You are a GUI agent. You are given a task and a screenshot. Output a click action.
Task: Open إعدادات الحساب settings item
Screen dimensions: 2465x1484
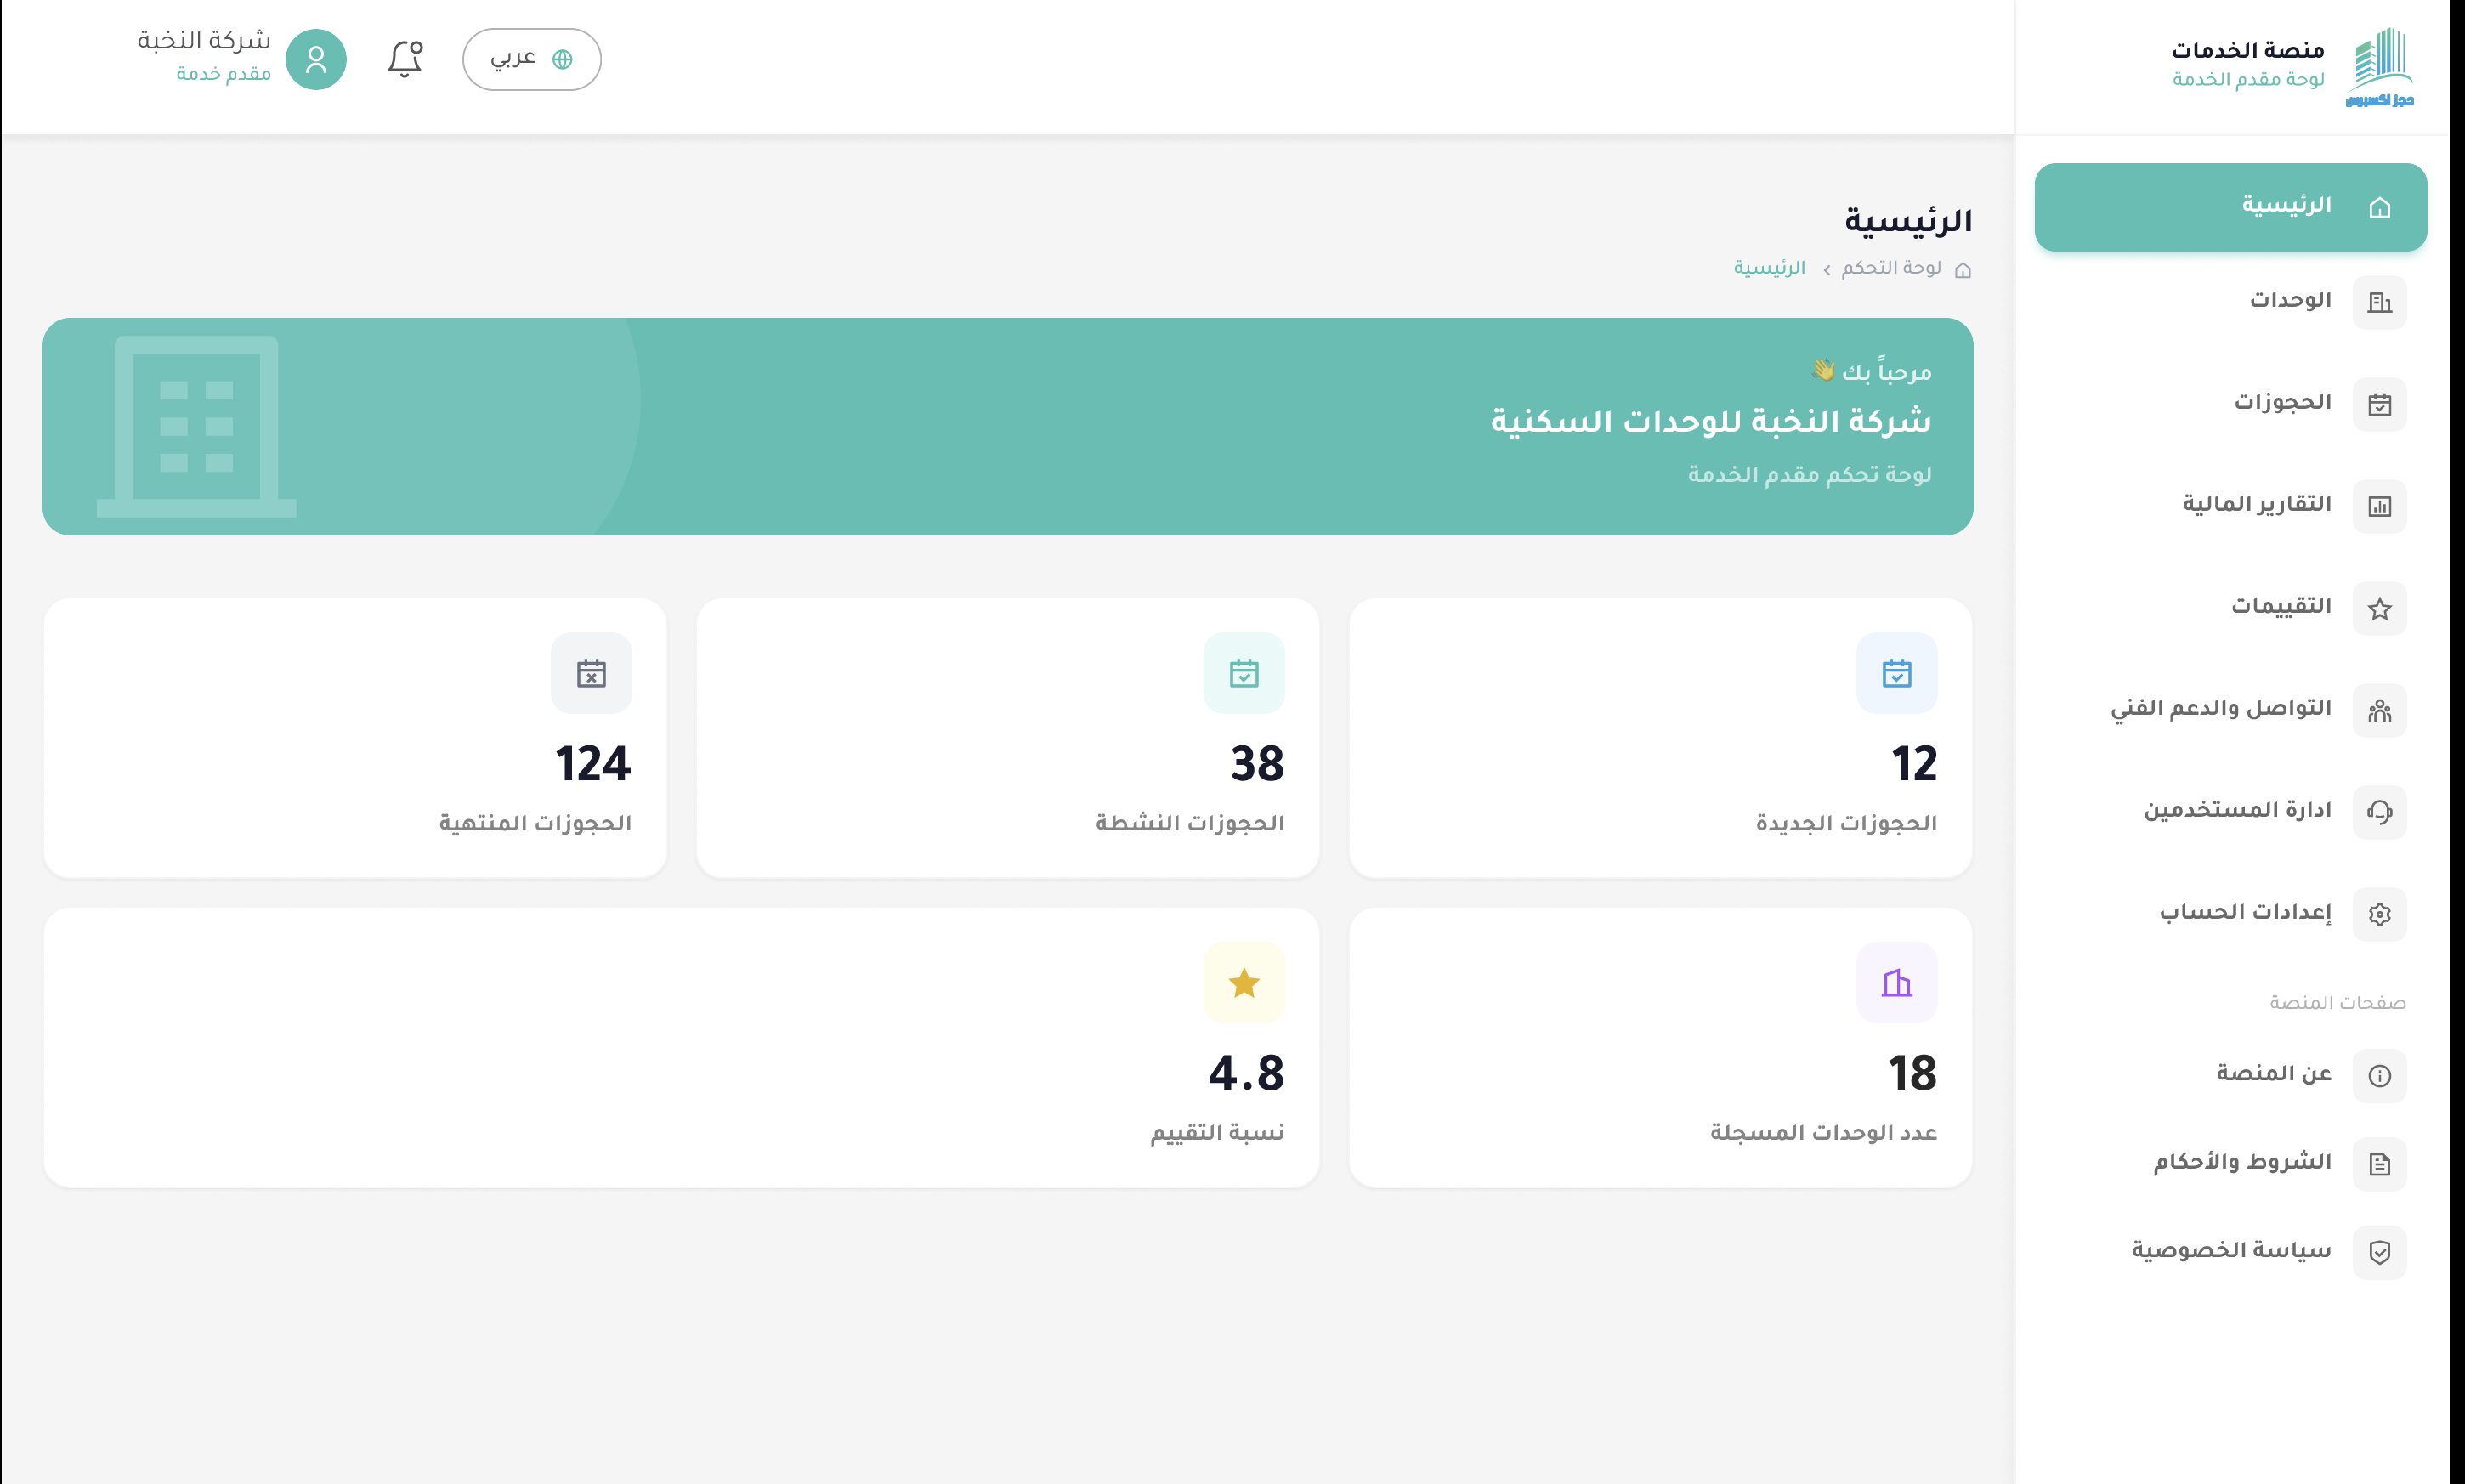click(2230, 913)
